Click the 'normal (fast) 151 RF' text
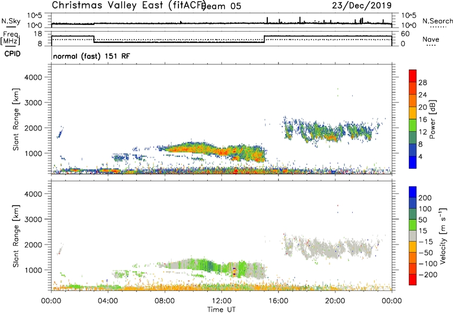The height and width of the screenshot is (313, 453). click(91, 56)
